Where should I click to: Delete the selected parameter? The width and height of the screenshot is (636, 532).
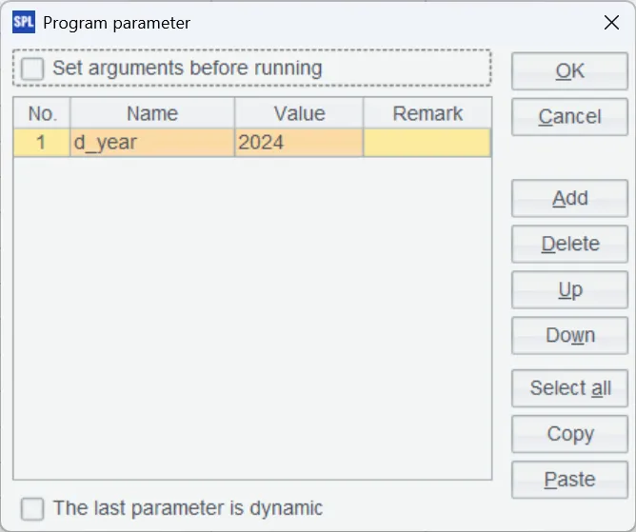[569, 244]
